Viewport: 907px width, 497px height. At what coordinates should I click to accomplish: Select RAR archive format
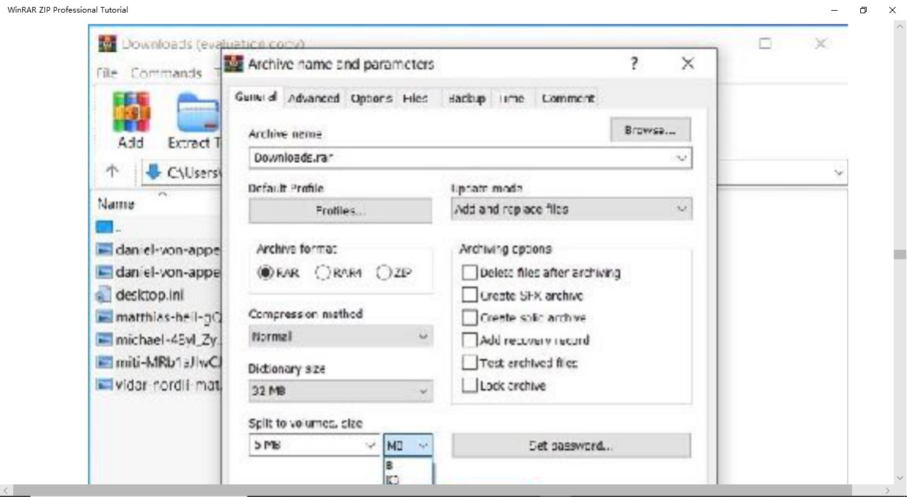click(265, 272)
